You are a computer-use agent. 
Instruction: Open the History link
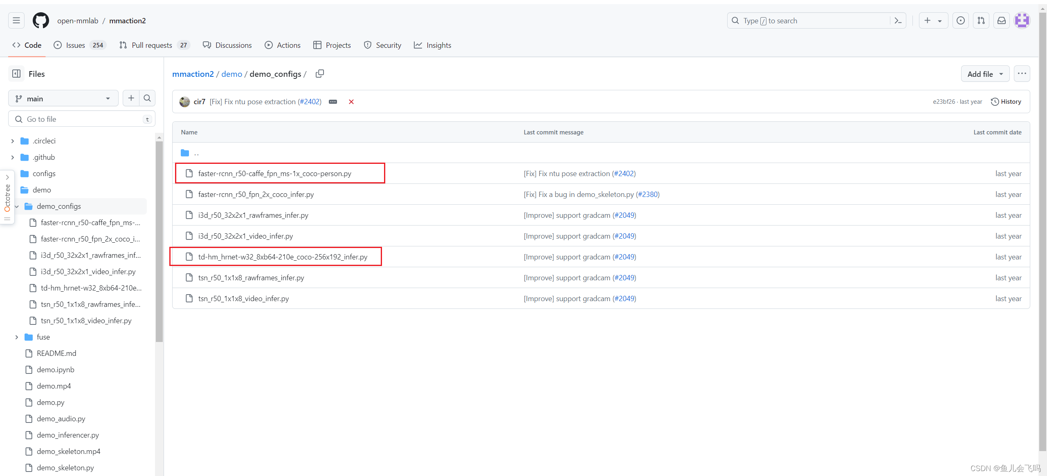[x=1006, y=102]
